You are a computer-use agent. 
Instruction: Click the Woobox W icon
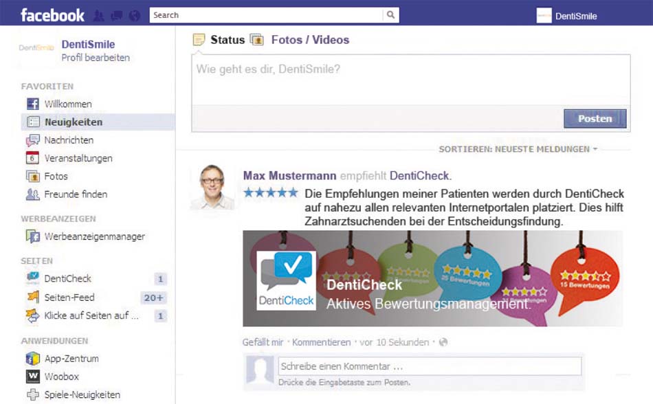(x=33, y=376)
